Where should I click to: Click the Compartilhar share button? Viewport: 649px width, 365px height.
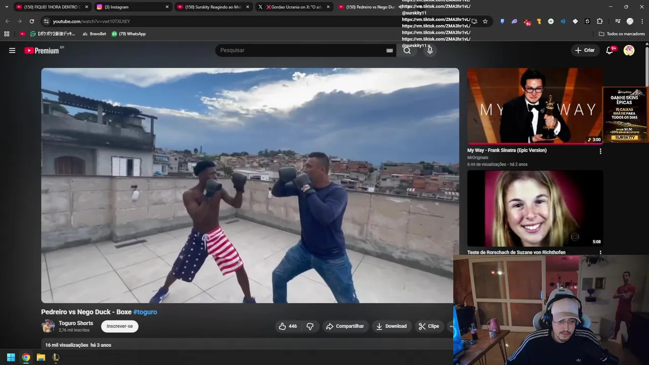coord(345,326)
